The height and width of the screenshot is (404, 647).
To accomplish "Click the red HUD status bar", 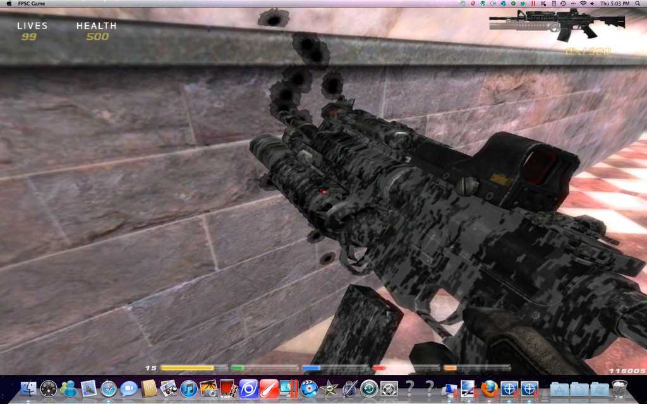I will pos(406,368).
